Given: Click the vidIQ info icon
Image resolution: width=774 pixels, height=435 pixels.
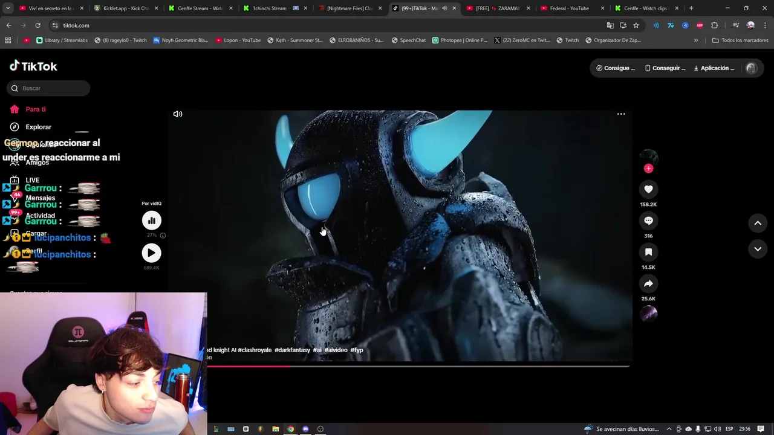Looking at the screenshot, I should coord(163,236).
